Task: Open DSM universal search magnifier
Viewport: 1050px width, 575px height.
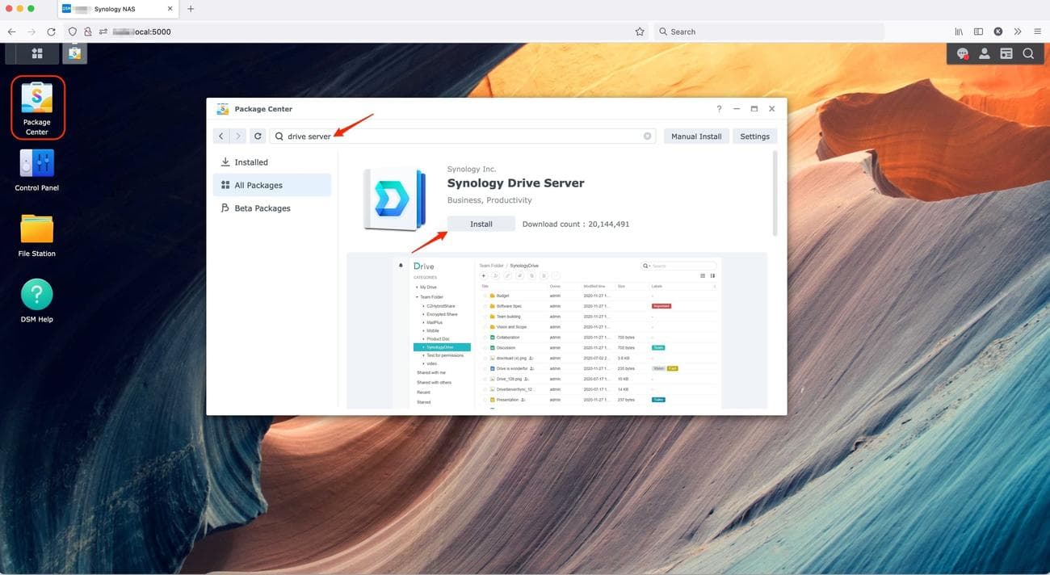Action: pyautogui.click(x=1029, y=53)
